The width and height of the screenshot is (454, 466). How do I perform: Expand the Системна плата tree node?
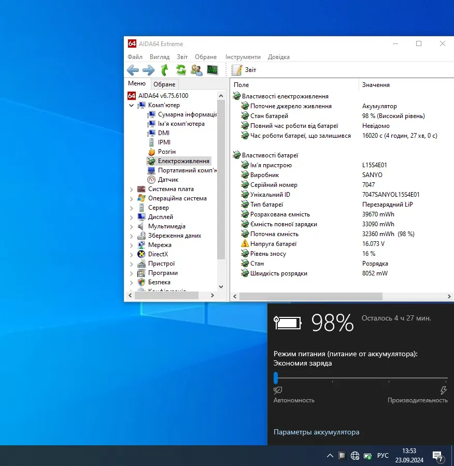[x=131, y=190]
